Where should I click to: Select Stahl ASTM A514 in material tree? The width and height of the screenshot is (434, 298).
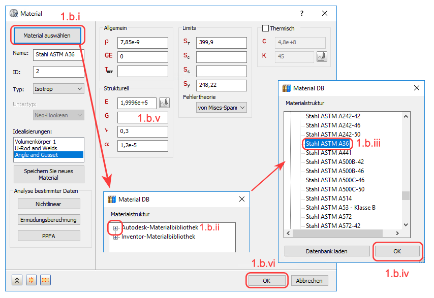[x=329, y=198]
